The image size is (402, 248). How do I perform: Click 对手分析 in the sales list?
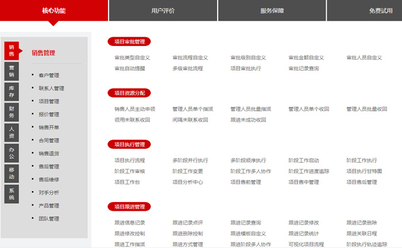[49, 192]
